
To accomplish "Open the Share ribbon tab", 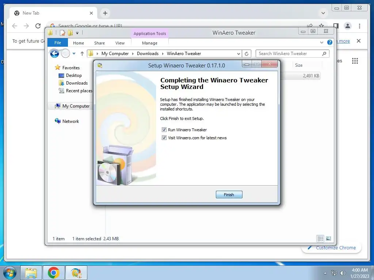I will (99, 43).
